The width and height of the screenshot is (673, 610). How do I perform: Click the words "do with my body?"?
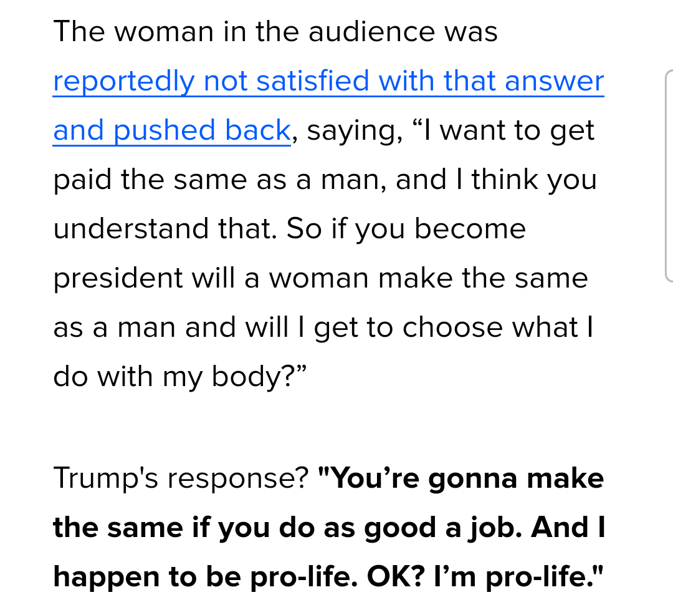180,377
